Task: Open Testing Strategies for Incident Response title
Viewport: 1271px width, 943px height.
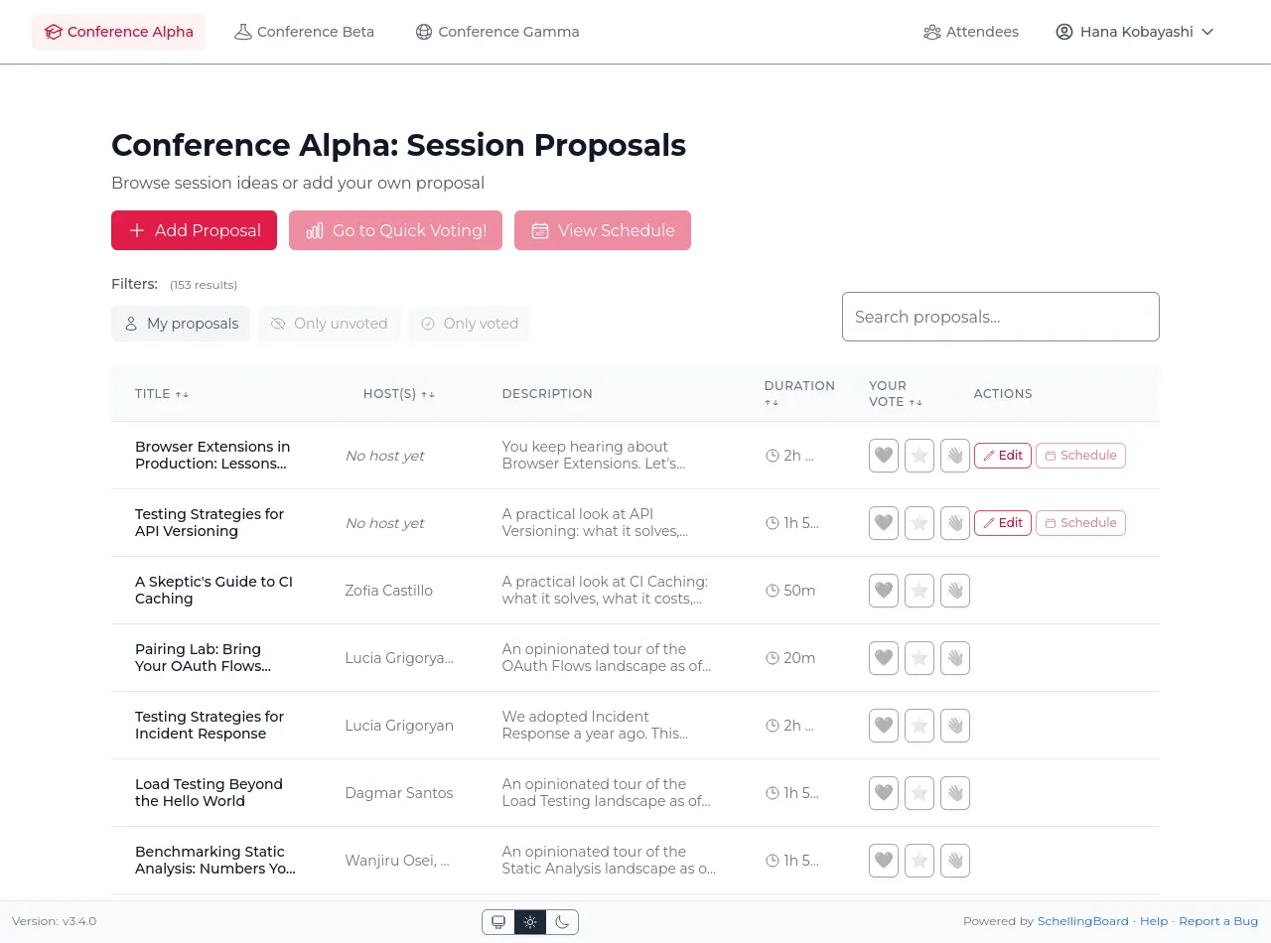Action: (x=210, y=726)
